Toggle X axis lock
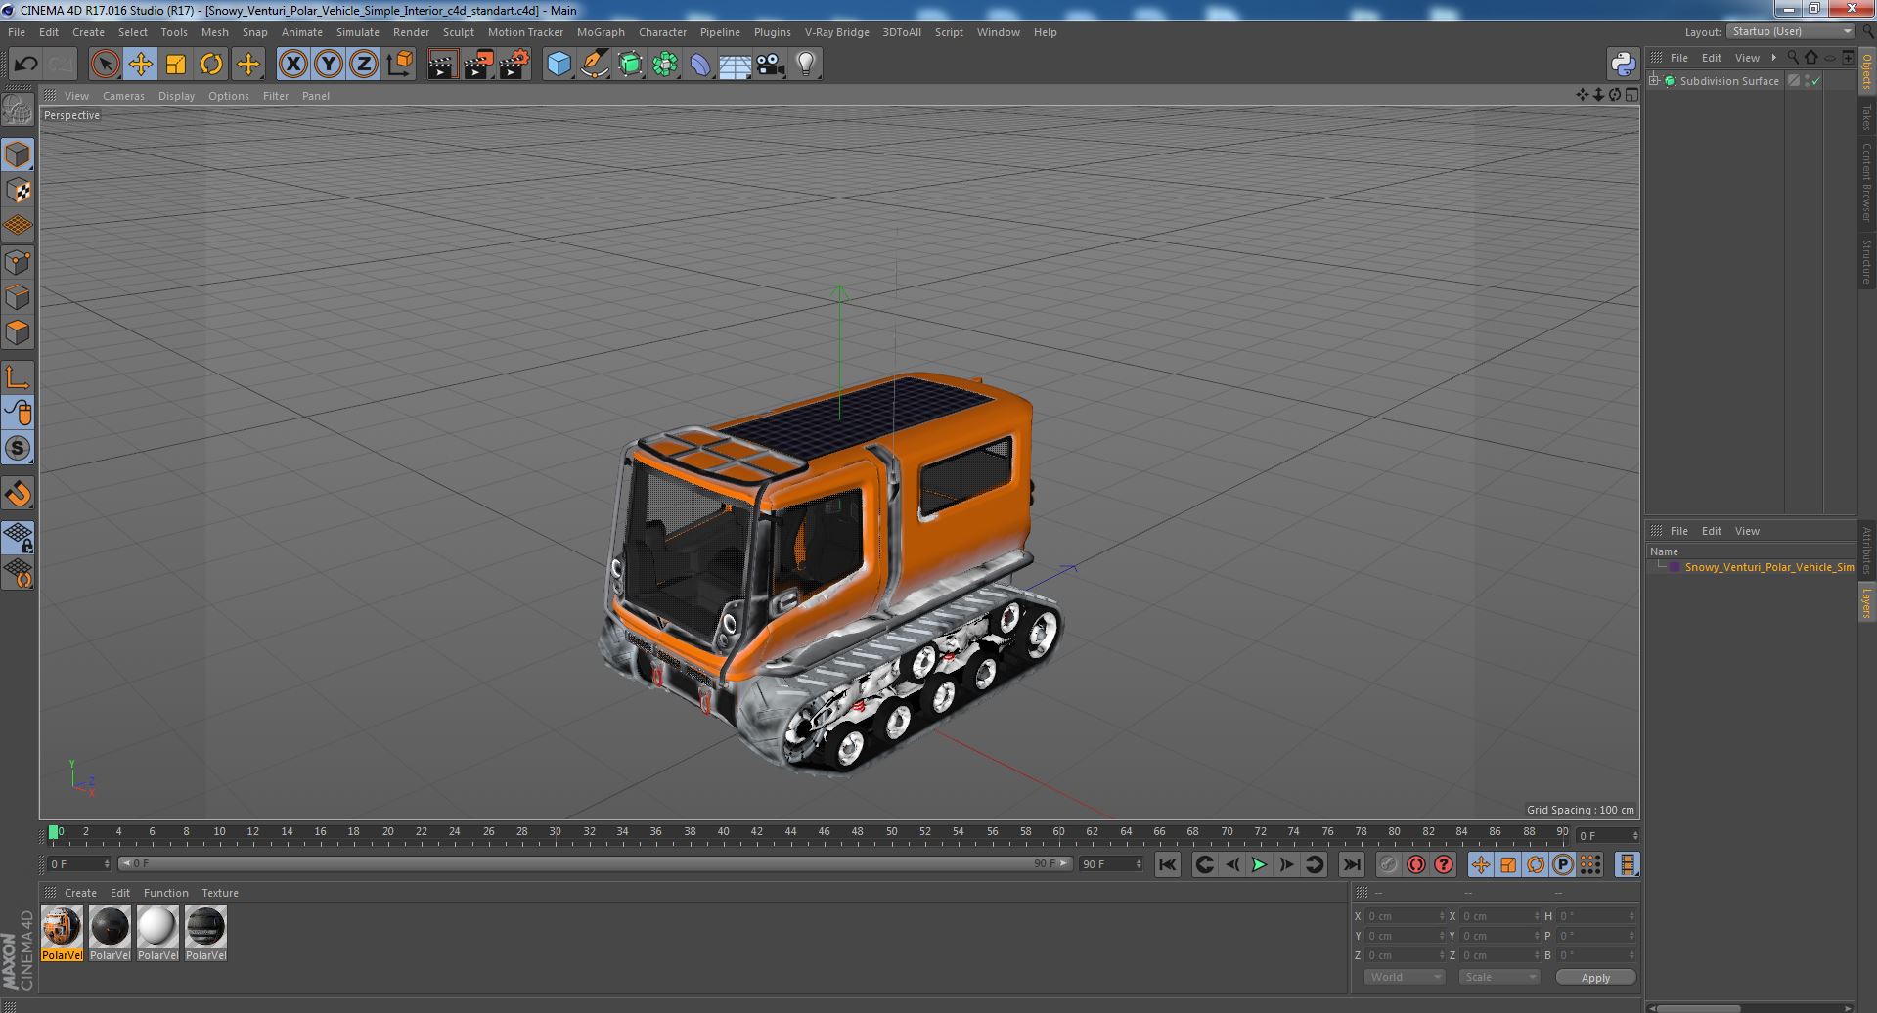Viewport: 1877px width, 1013px height. [292, 65]
